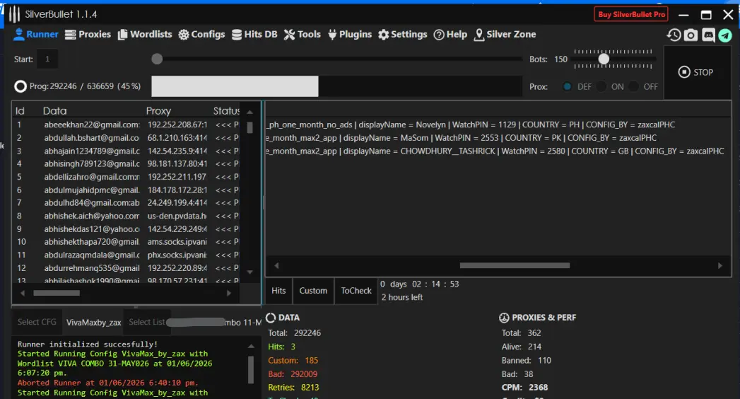Open the Configs tab

coord(201,35)
